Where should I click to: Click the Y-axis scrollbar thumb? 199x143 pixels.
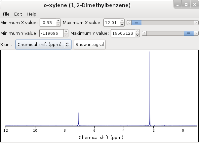coord(189,33)
